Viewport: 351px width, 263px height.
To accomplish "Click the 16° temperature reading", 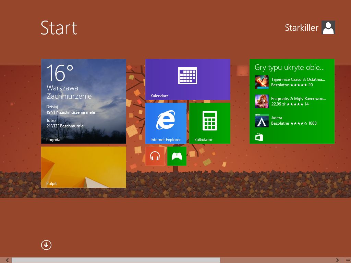I will point(60,73).
